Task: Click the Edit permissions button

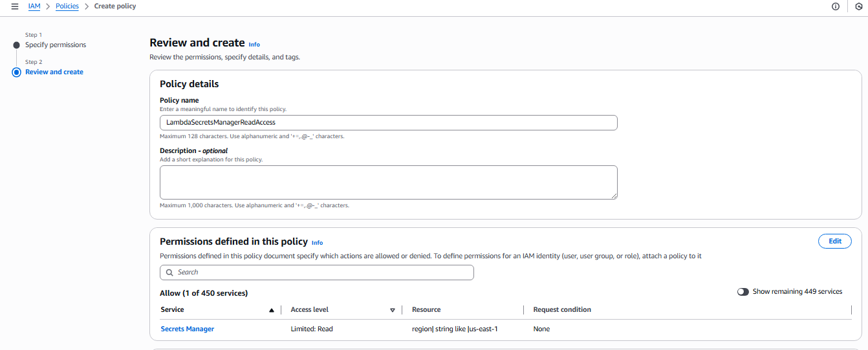Action: tap(835, 241)
